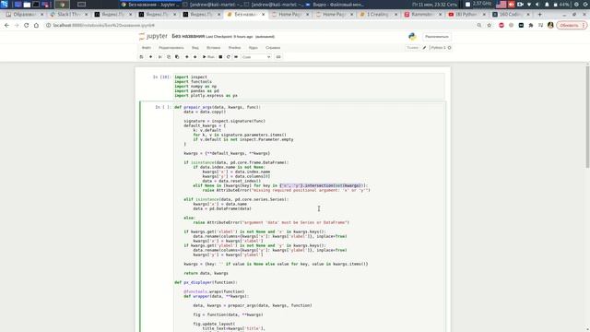Switch to the Rammstein browser tab

tap(423, 15)
